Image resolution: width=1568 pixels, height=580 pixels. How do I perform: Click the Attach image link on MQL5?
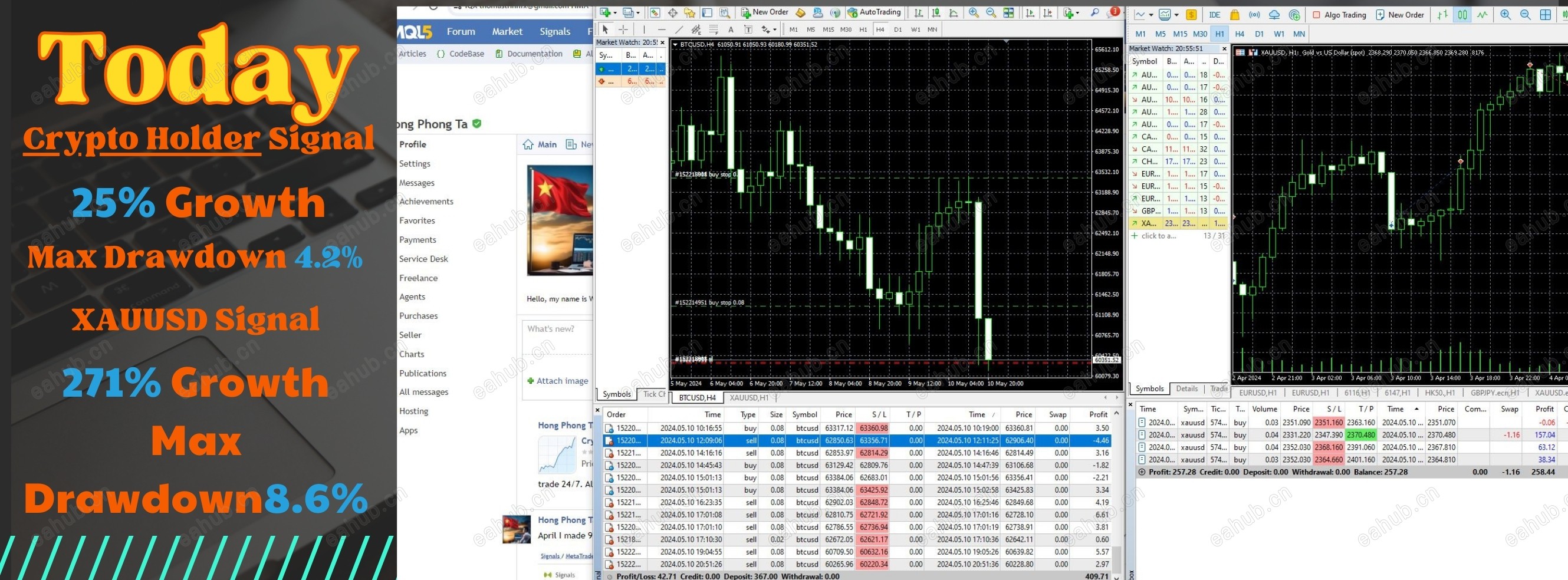point(558,381)
